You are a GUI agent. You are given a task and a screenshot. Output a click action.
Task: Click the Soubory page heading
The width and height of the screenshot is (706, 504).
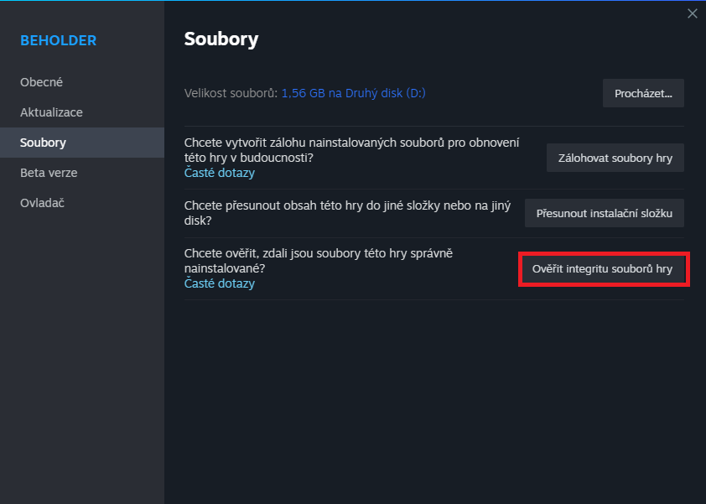coord(221,39)
